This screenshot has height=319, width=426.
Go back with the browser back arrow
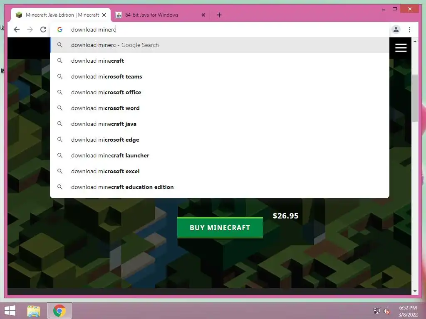(x=17, y=29)
